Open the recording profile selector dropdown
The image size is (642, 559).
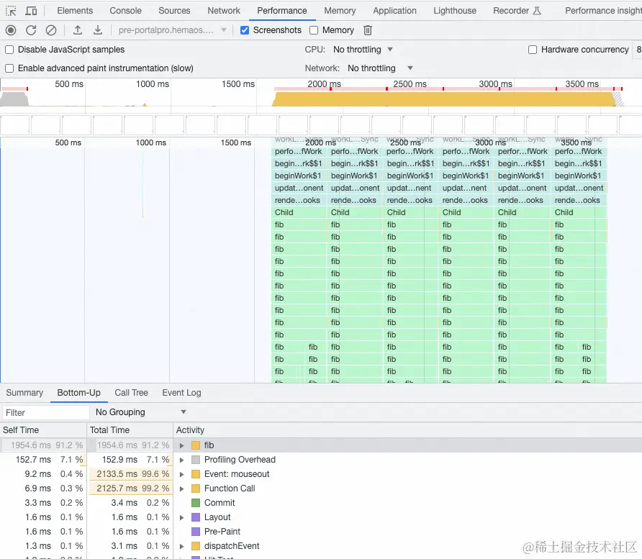click(172, 30)
